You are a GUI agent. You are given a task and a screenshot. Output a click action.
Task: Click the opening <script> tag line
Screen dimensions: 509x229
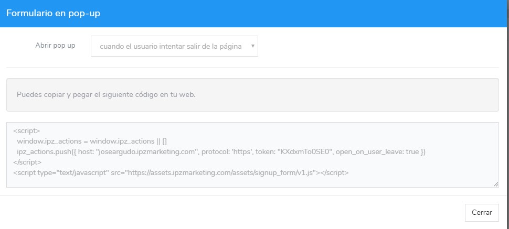[27, 130]
